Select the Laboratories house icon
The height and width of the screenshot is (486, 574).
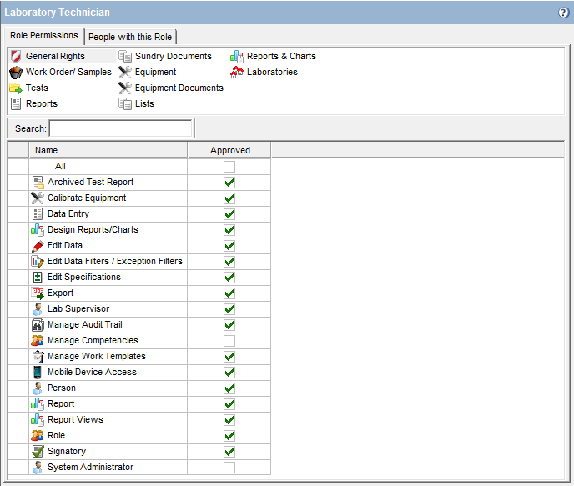pos(237,73)
